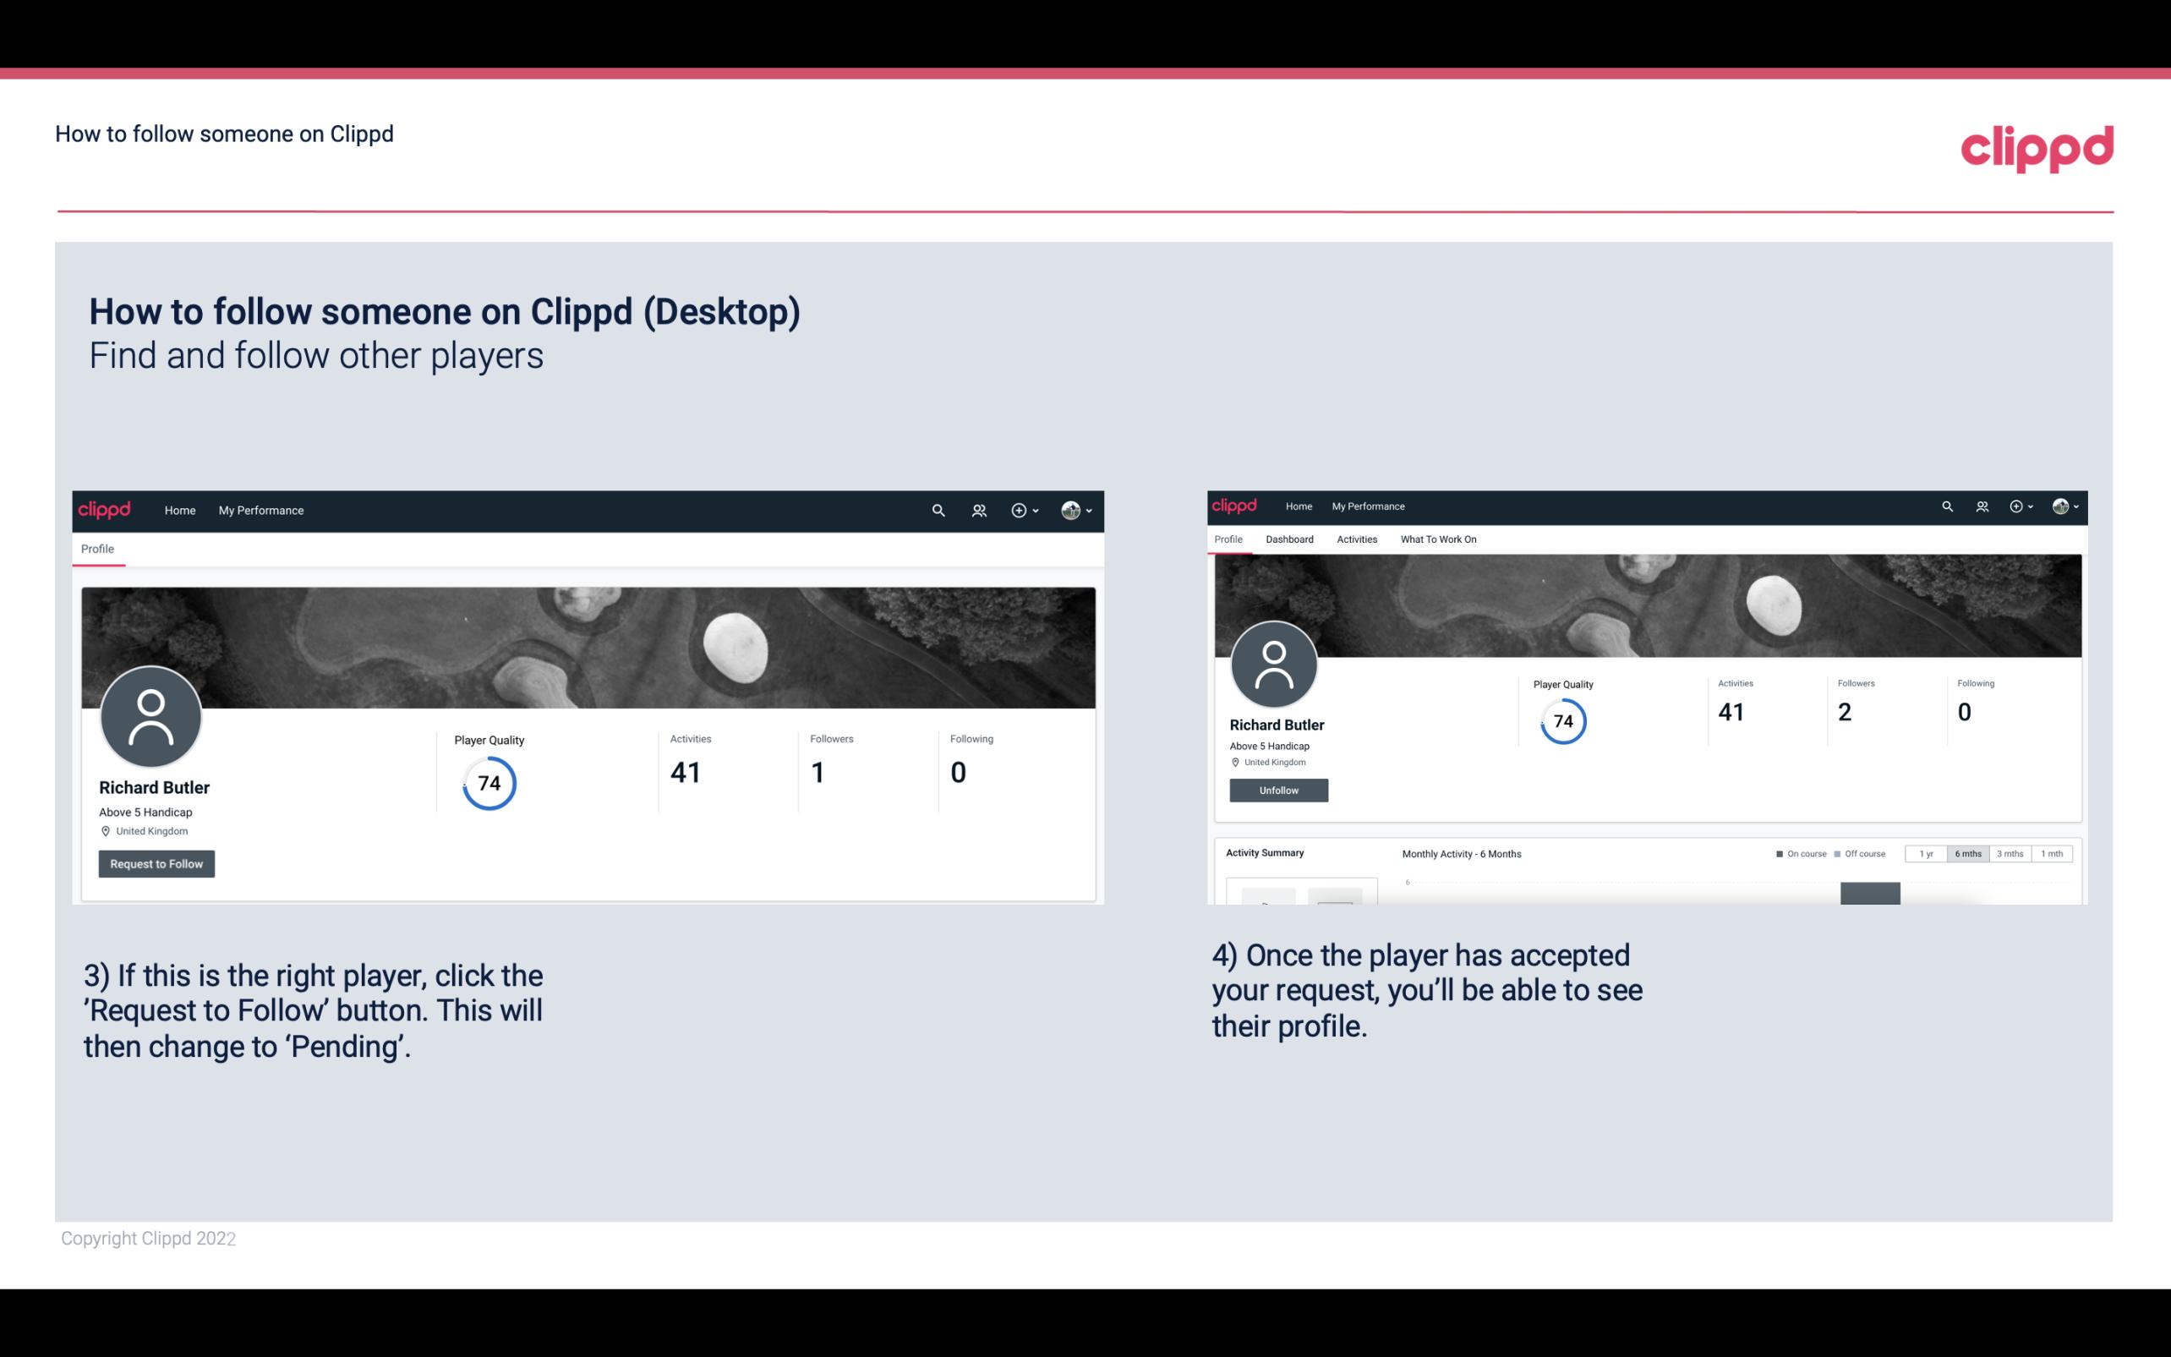The image size is (2171, 1357).
Task: Expand the 'My Performance' dropdown in navbar
Action: point(260,510)
